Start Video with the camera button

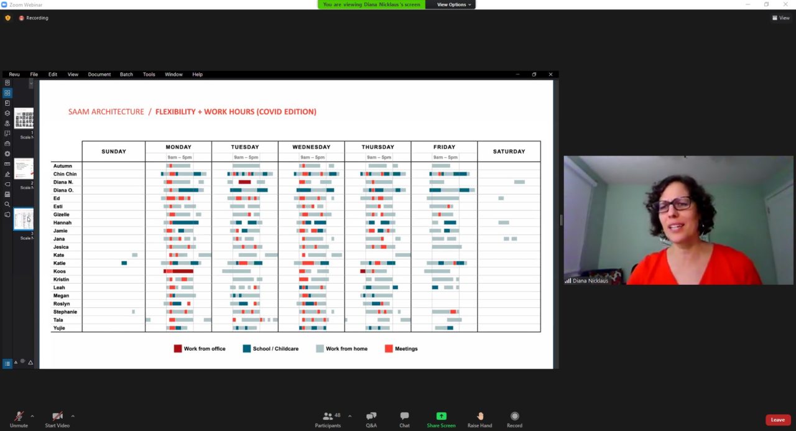[57, 418]
